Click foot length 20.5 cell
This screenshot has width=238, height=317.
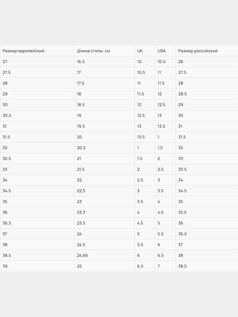(104, 148)
